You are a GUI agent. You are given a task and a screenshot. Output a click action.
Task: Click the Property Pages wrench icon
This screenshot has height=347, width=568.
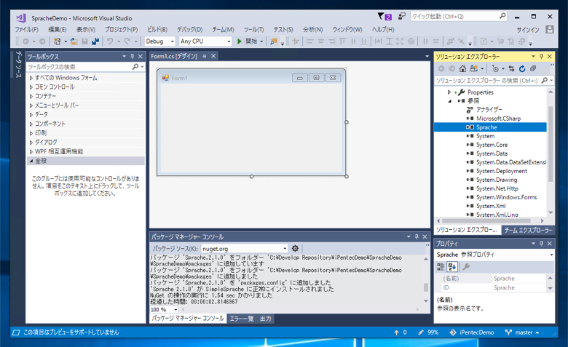point(466,267)
